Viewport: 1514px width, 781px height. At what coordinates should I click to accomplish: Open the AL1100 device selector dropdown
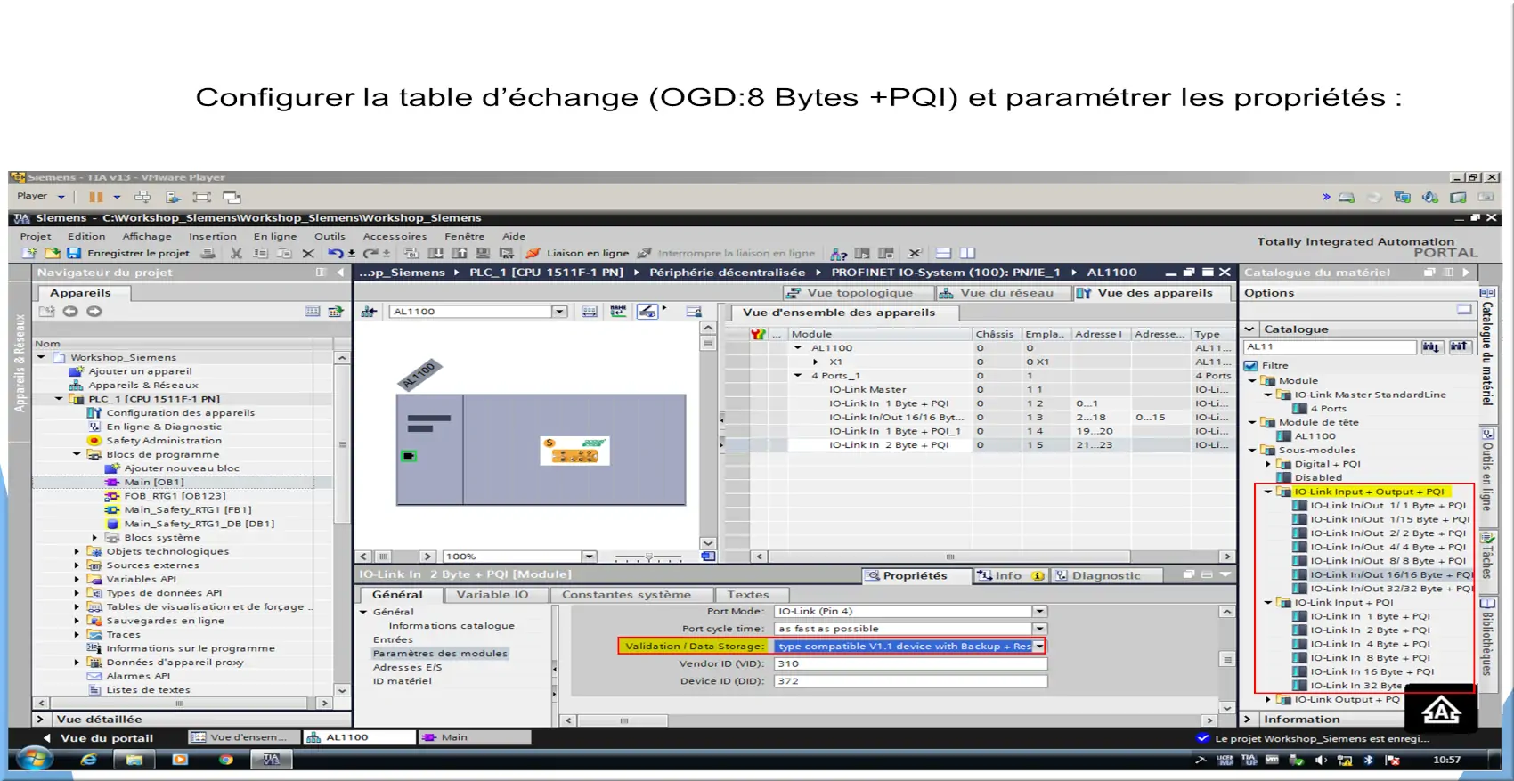[x=559, y=312]
